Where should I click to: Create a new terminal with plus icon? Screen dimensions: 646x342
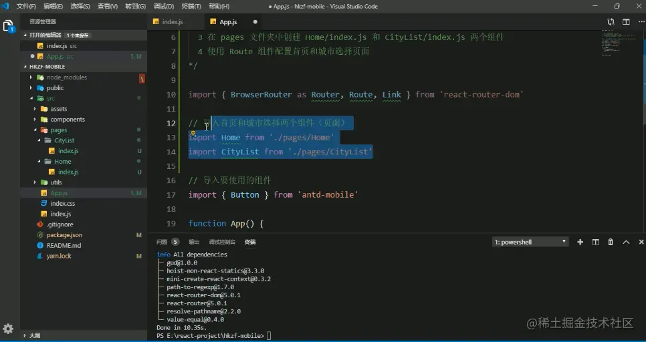click(x=580, y=242)
